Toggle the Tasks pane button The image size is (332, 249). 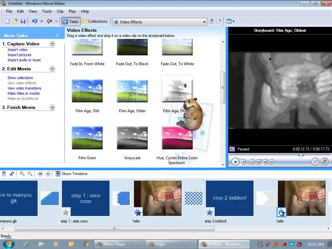[71, 21]
